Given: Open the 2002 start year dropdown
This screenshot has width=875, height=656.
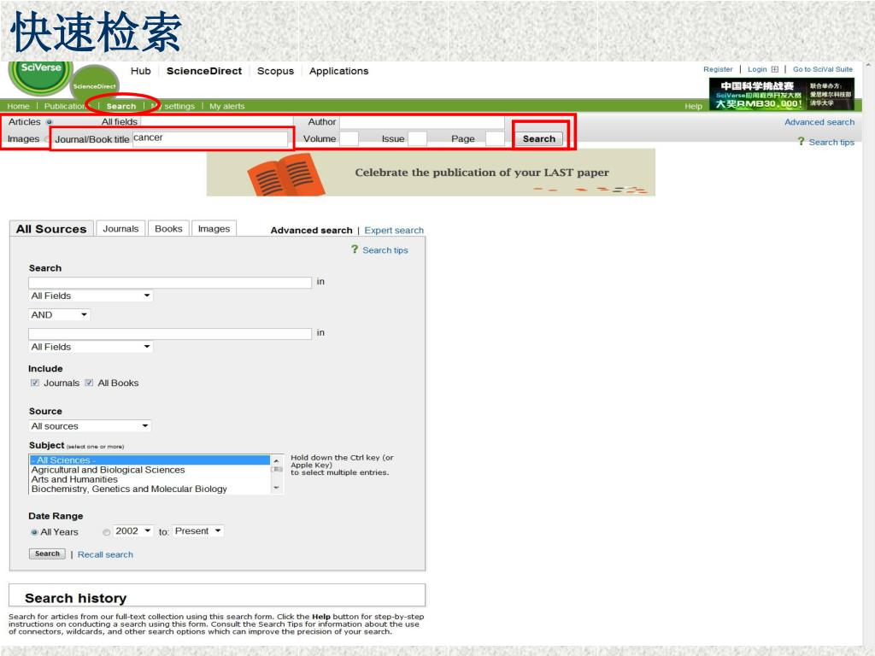Looking at the screenshot, I should pyautogui.click(x=133, y=531).
